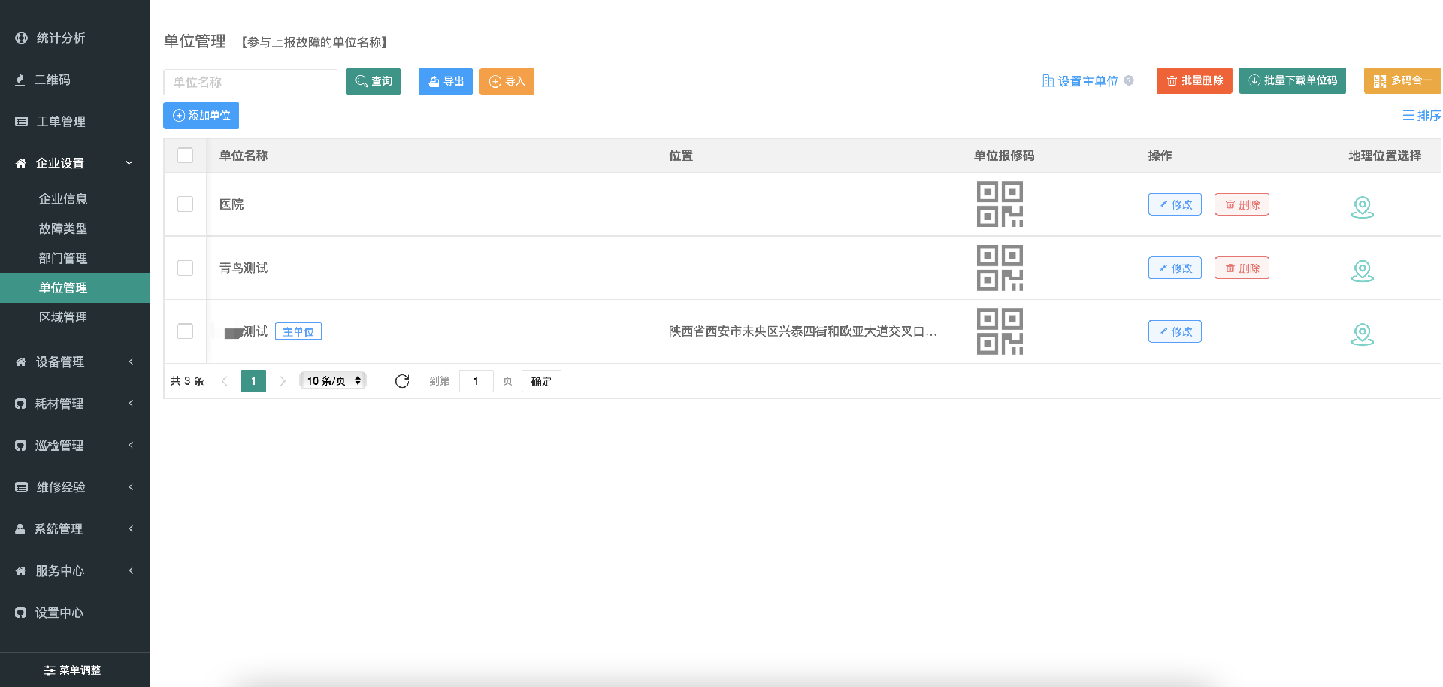Expand the 服务中心 menu chevron

point(131,570)
